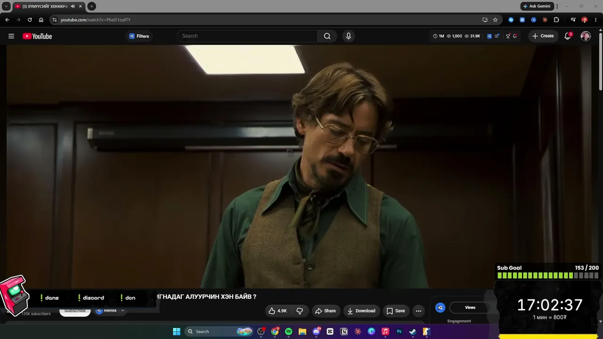Focus the YouTube search box
Screen dimensions: 603x339
click(247, 36)
